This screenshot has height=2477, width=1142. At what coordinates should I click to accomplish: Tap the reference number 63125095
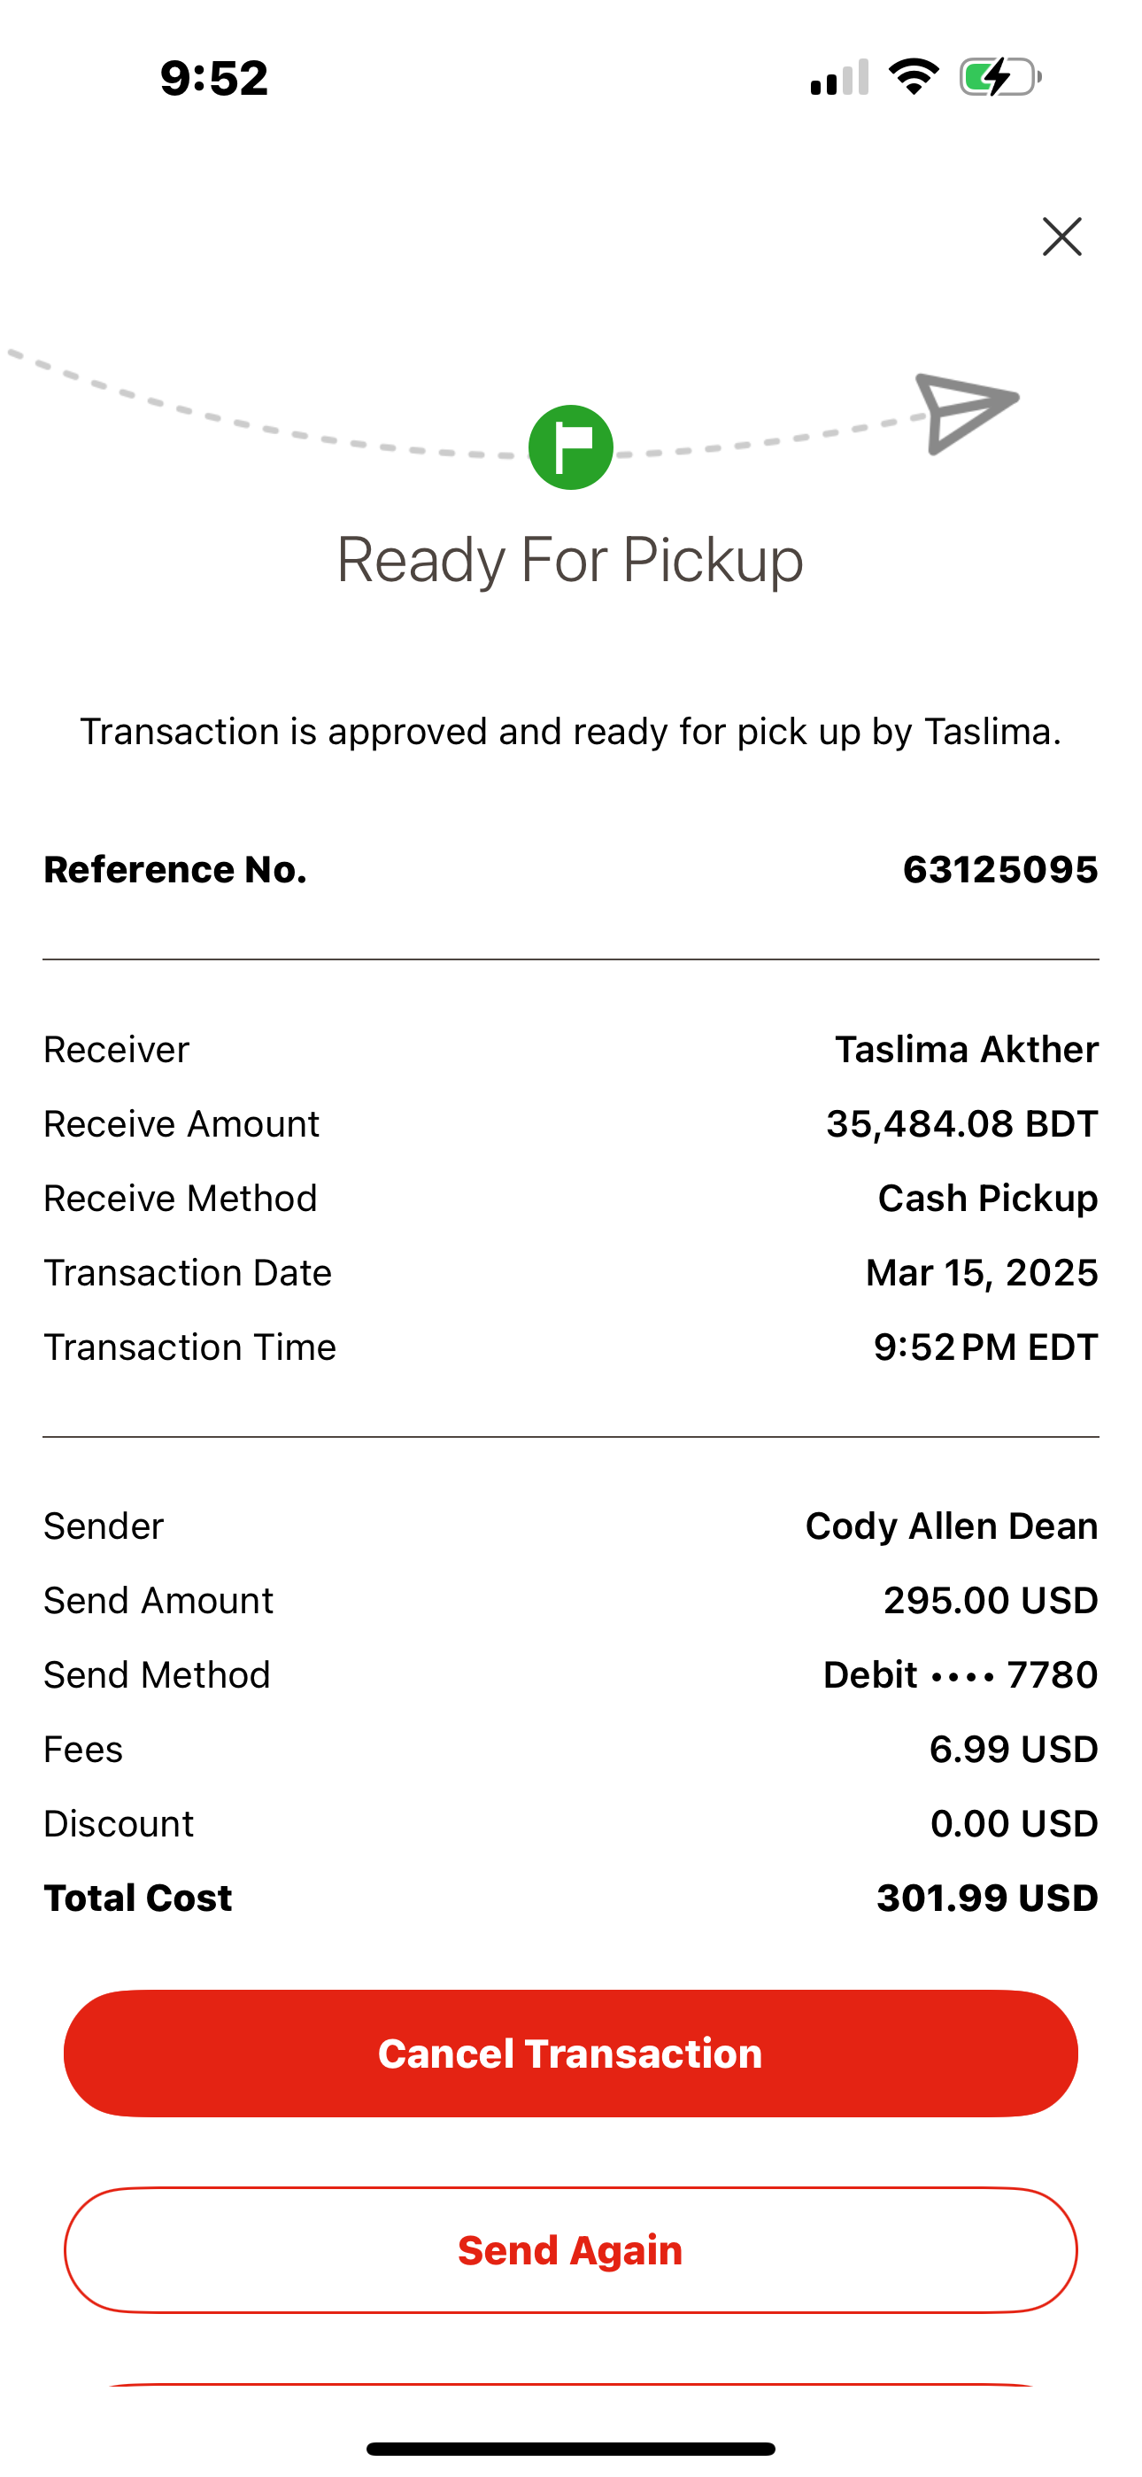(999, 869)
